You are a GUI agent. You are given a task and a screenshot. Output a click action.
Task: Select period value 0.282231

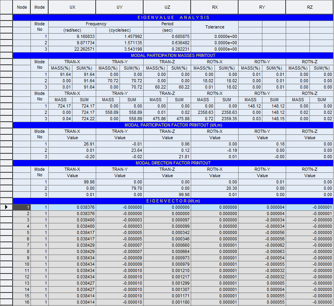tap(167, 49)
